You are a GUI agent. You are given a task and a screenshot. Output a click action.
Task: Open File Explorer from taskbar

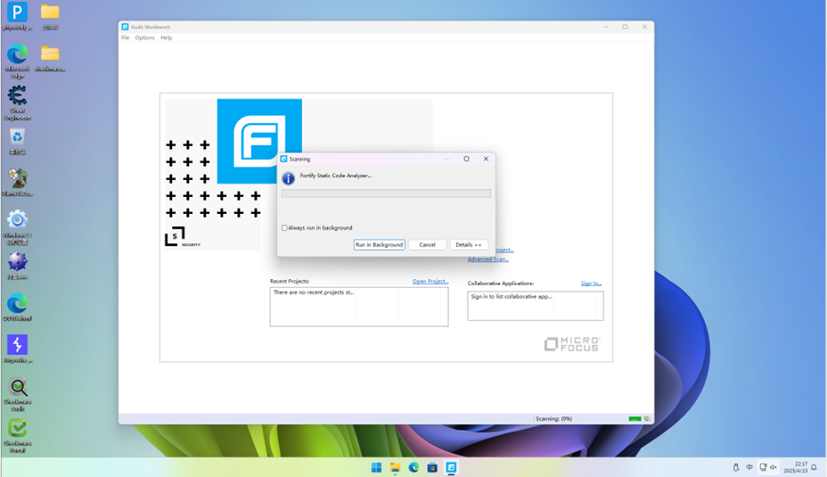point(395,467)
